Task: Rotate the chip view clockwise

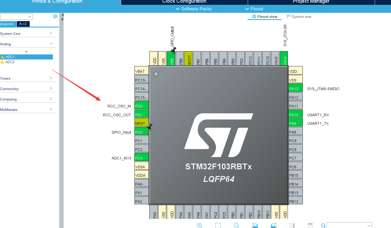Action: (255, 225)
